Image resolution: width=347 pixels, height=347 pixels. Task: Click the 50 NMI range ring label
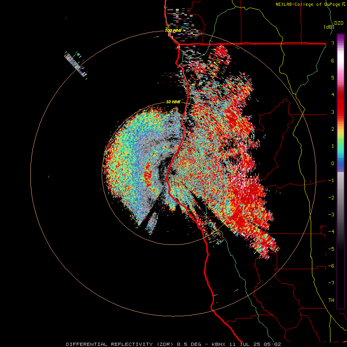coord(173,102)
